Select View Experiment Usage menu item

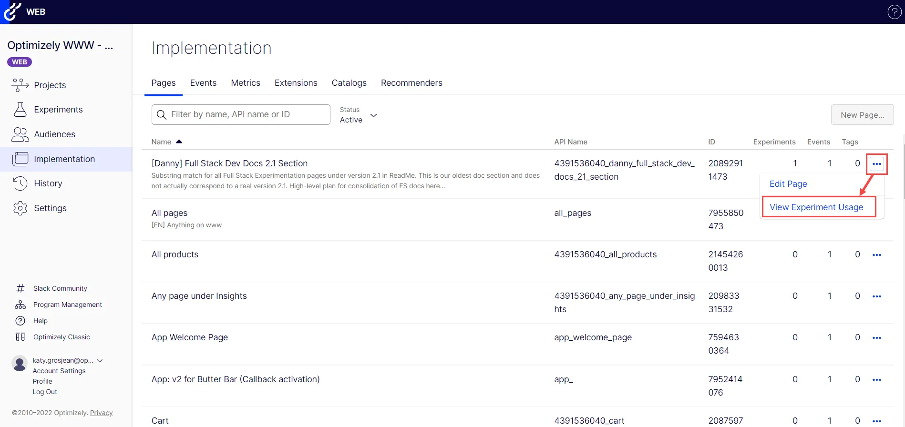point(816,207)
